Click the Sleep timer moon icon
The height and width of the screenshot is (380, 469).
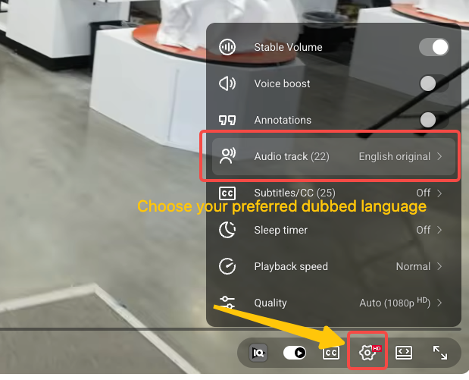tap(227, 230)
